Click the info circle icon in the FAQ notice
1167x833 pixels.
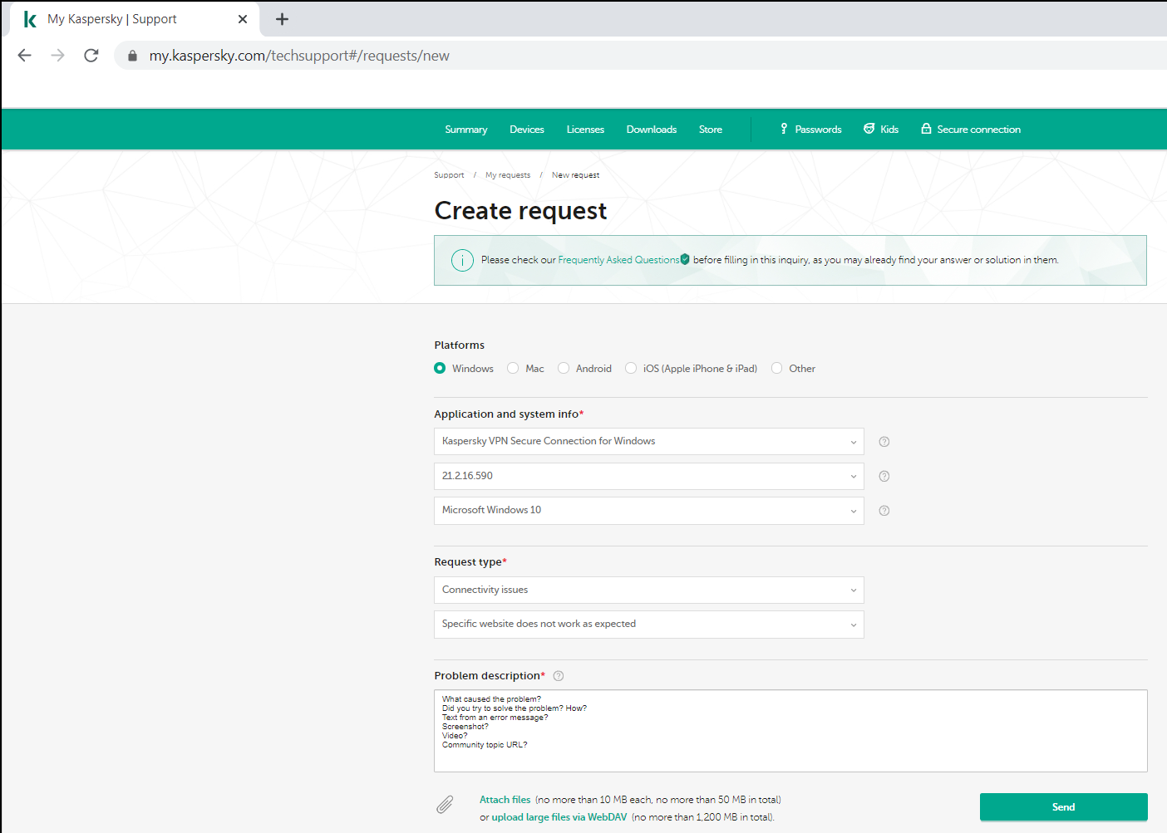[462, 261]
